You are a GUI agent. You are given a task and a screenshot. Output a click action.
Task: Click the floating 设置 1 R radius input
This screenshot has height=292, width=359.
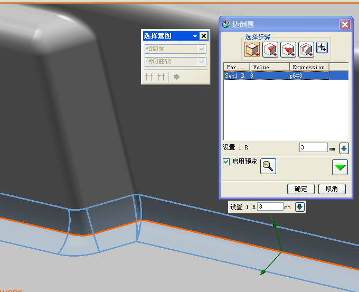pyautogui.click(x=270, y=206)
